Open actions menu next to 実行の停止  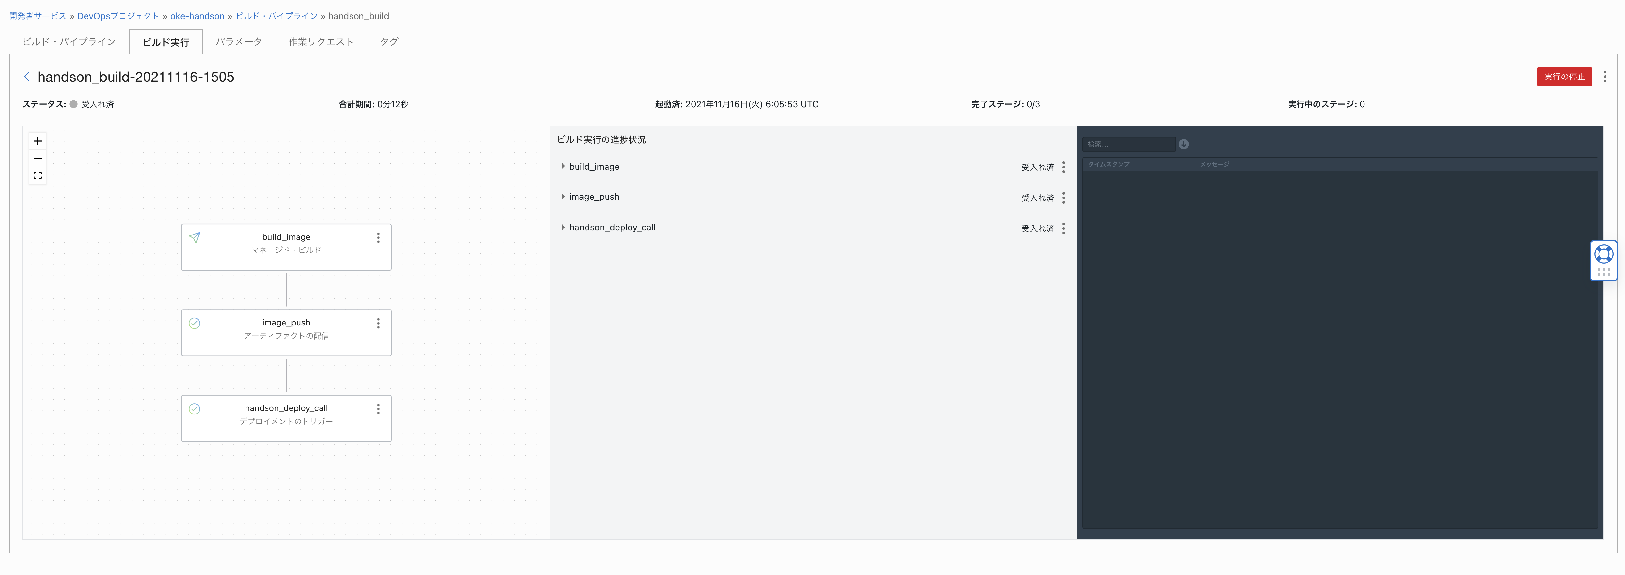[x=1605, y=77]
